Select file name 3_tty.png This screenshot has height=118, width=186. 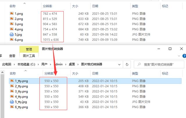[22, 91]
